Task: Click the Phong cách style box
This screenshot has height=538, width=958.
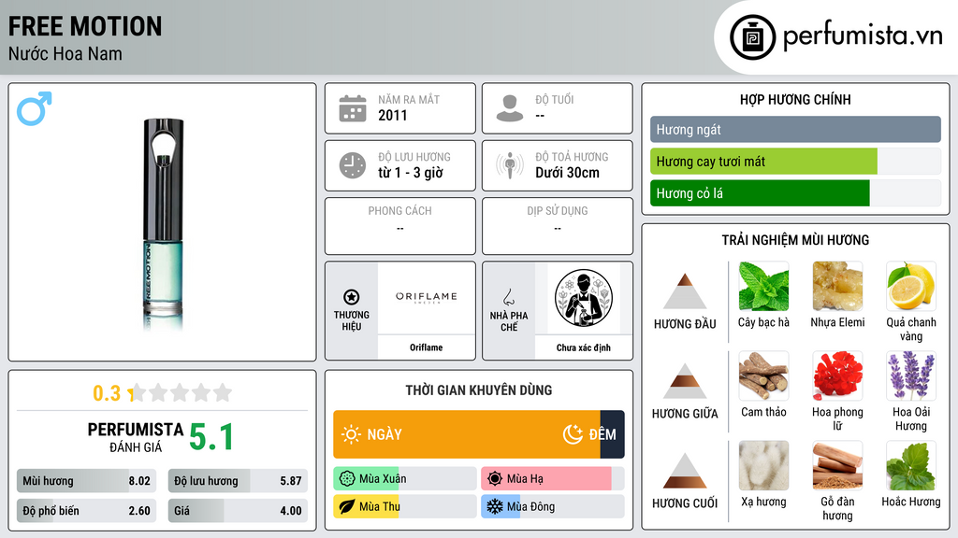Action: (x=400, y=226)
